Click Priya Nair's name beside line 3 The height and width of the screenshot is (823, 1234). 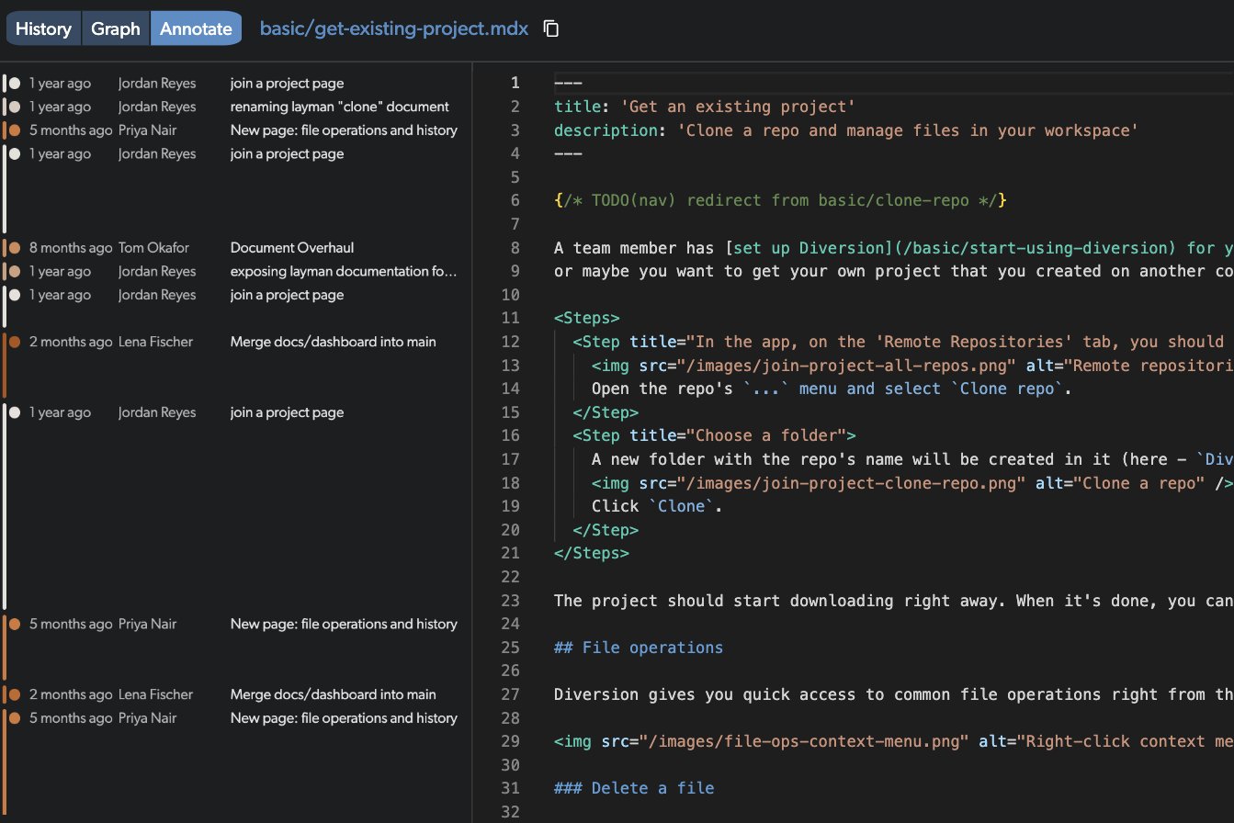148,130
